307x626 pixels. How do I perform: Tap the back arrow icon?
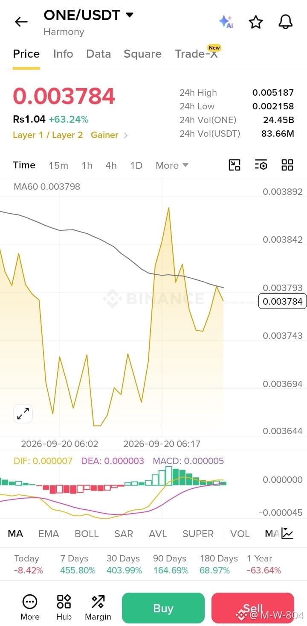(21, 22)
